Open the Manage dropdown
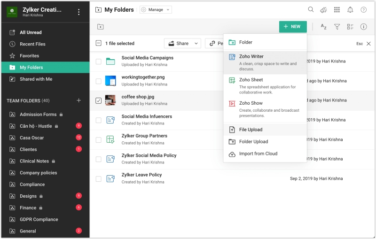 (x=156, y=9)
